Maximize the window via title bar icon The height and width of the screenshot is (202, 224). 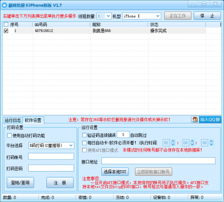(204, 4)
